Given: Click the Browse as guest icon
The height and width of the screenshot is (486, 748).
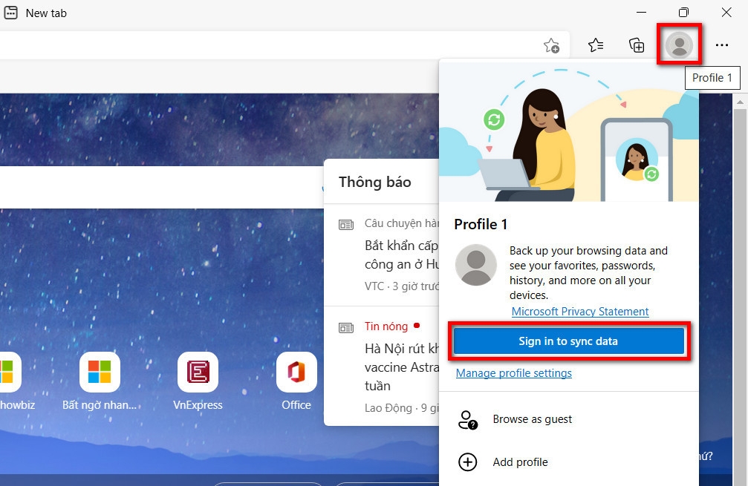Looking at the screenshot, I should pyautogui.click(x=467, y=419).
